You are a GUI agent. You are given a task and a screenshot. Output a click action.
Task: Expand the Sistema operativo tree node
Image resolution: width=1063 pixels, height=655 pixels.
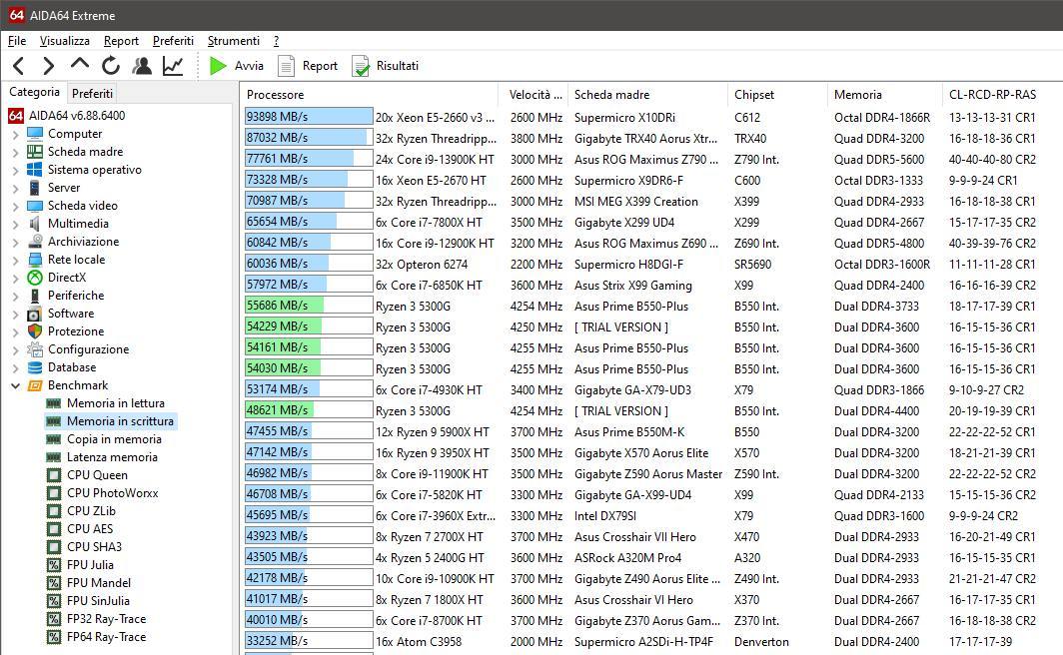(x=15, y=170)
